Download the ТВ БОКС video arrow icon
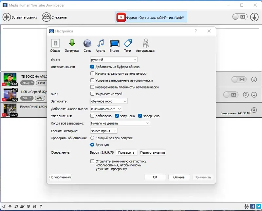Viewport: 262px width, 211px height. 254,80
